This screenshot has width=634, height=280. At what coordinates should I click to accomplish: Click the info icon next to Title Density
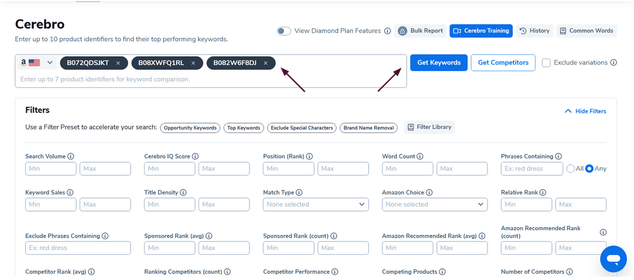pyautogui.click(x=183, y=192)
